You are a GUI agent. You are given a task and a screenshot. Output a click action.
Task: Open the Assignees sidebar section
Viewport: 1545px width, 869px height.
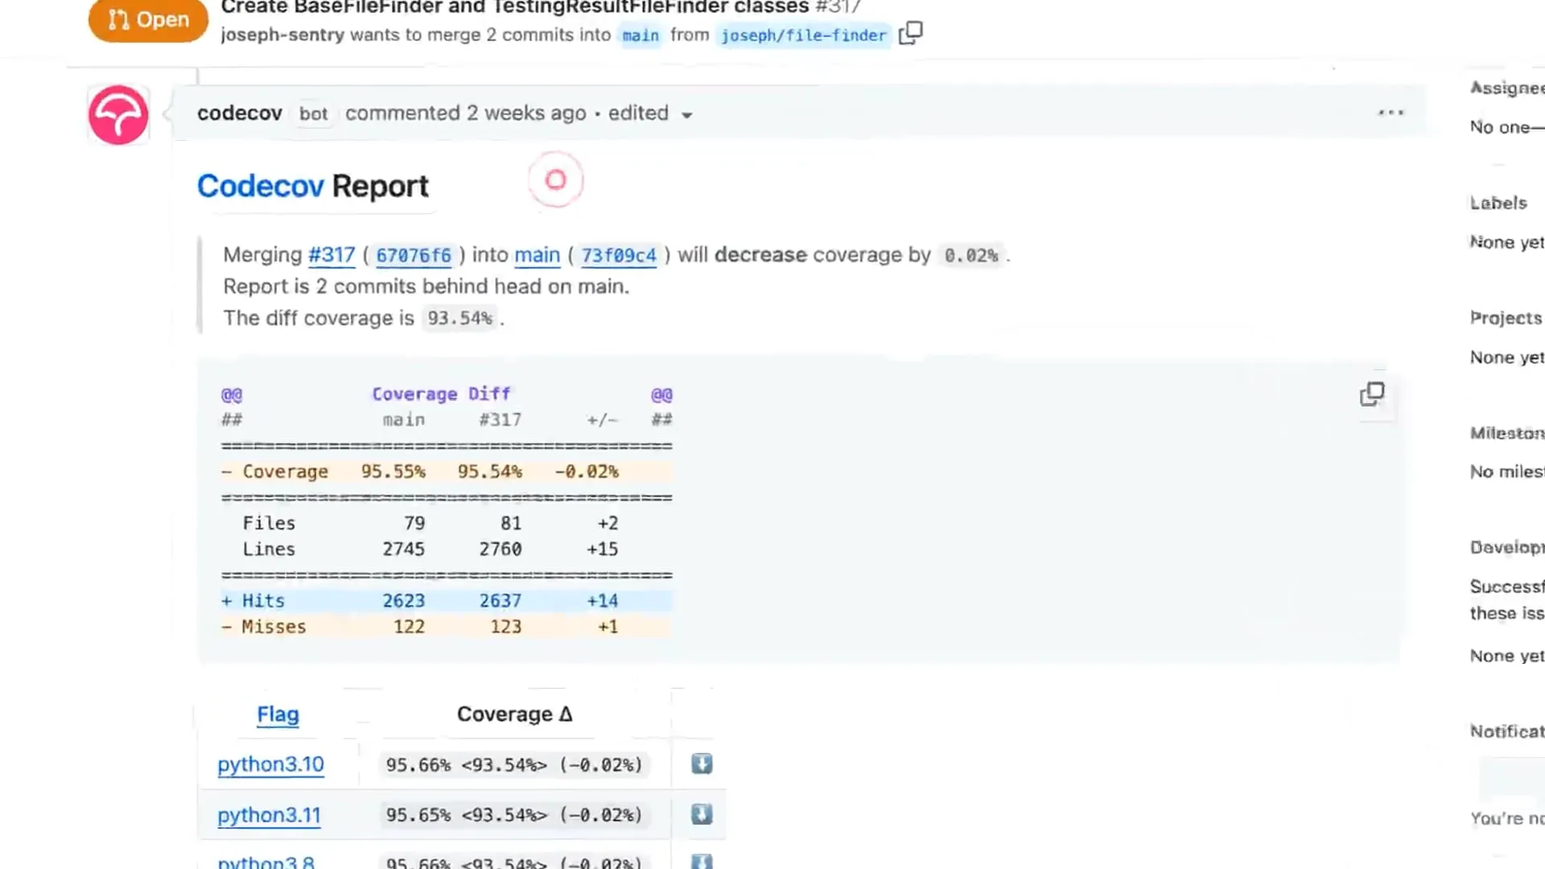[1507, 88]
